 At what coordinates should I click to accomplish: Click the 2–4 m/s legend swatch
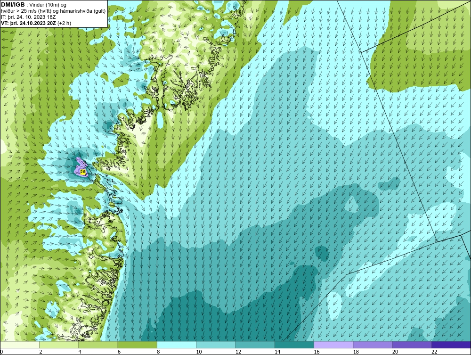pyautogui.click(x=59, y=345)
